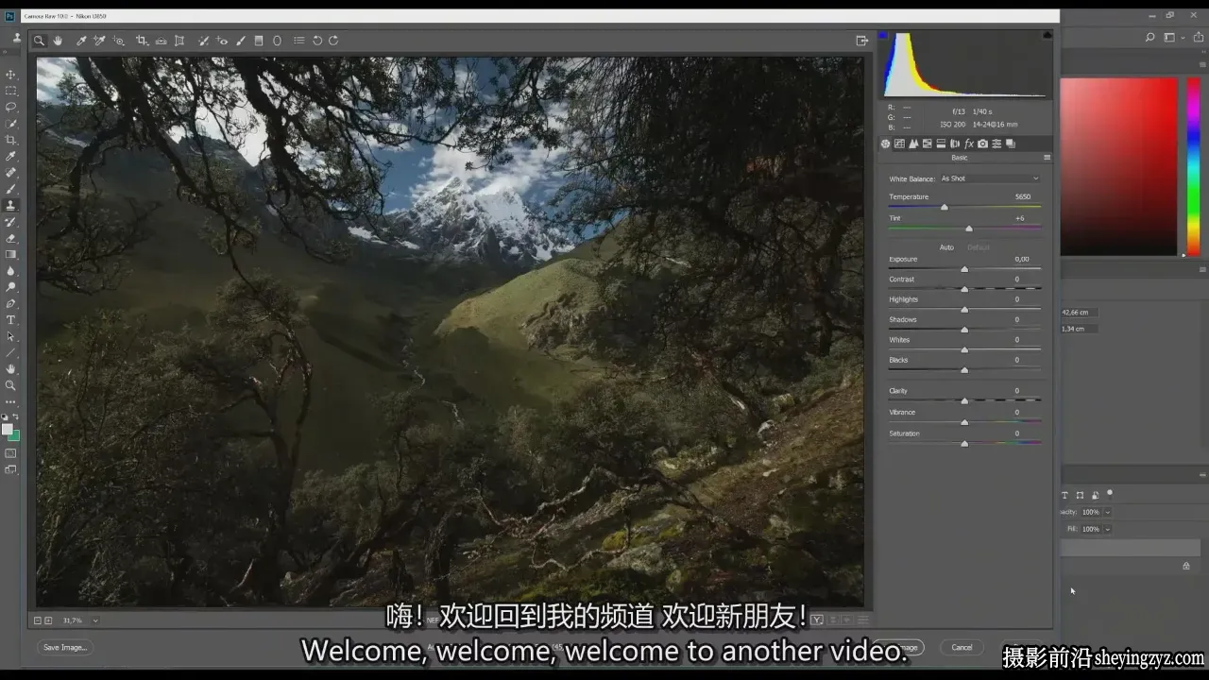Screen dimensions: 1209x680
Task: Open the Presets panel tab
Action: point(996,144)
